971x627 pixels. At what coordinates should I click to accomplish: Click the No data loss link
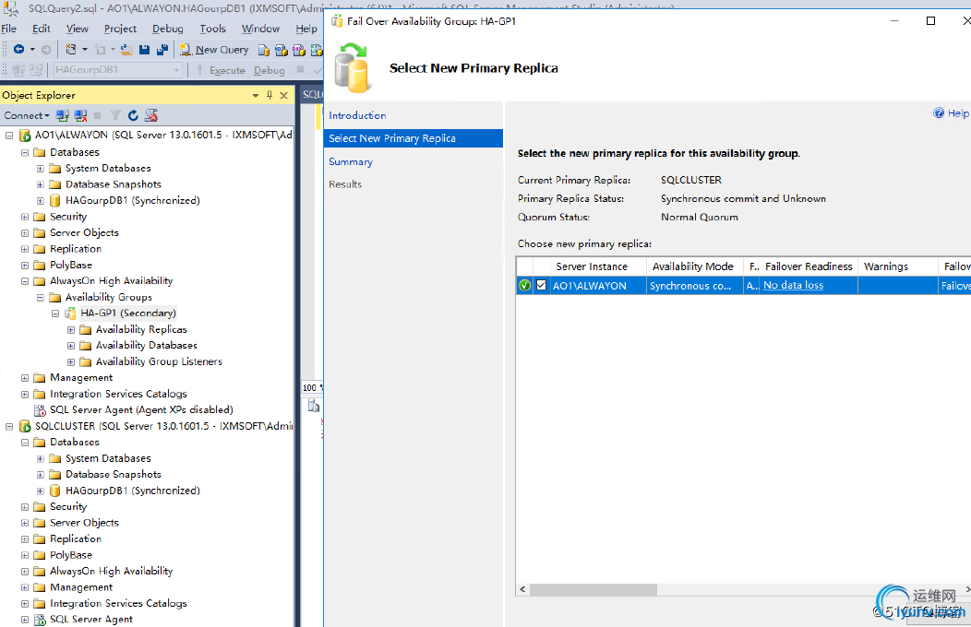click(793, 285)
